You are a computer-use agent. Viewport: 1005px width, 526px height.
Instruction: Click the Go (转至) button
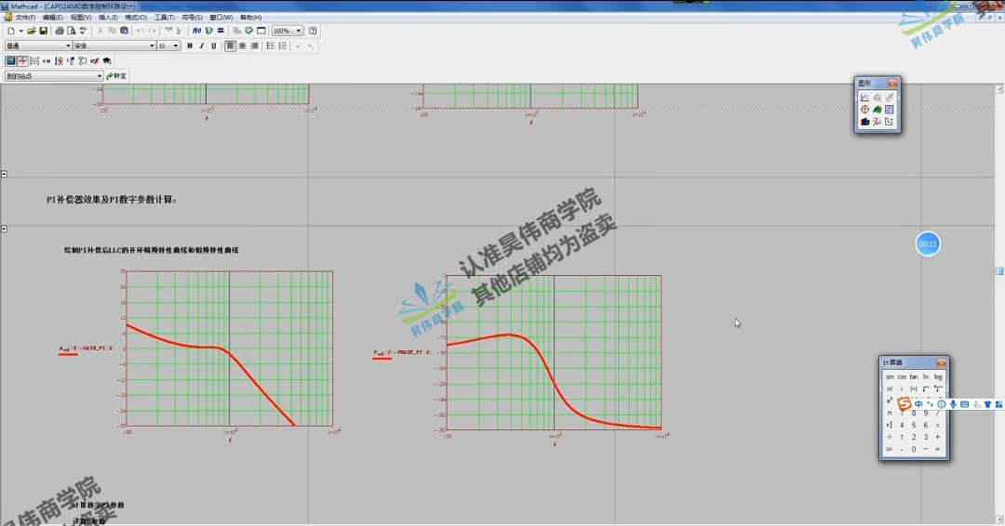click(116, 76)
